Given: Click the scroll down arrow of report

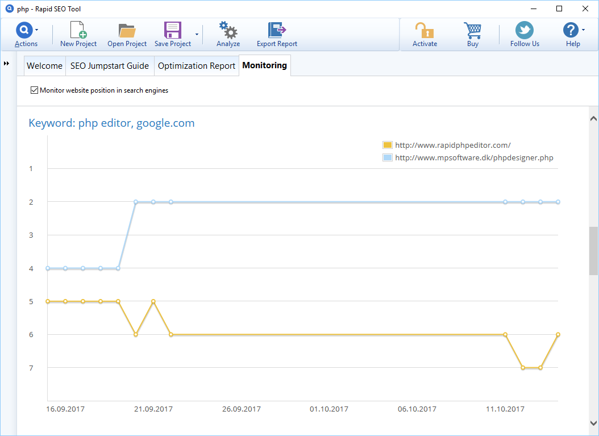Looking at the screenshot, I should [x=593, y=423].
